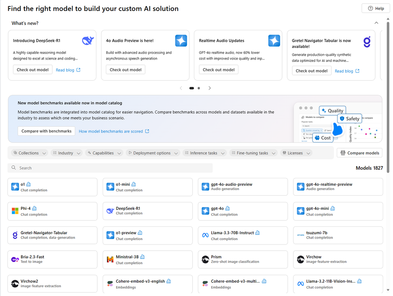Select the first carousel page indicator

(192, 88)
